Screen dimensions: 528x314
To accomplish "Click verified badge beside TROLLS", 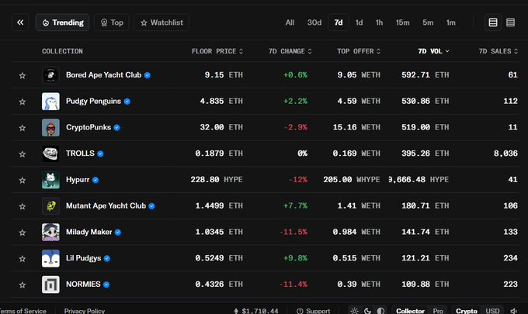I will click(x=100, y=154).
